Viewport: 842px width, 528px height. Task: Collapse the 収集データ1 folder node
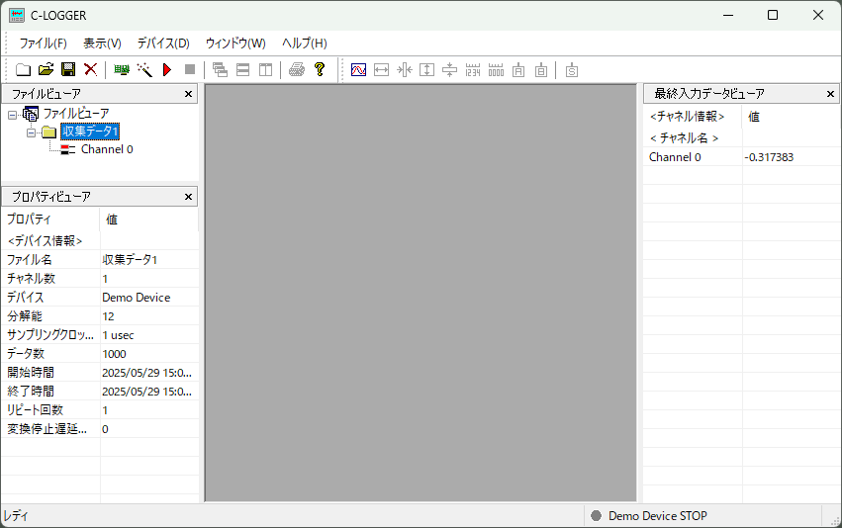pos(32,132)
